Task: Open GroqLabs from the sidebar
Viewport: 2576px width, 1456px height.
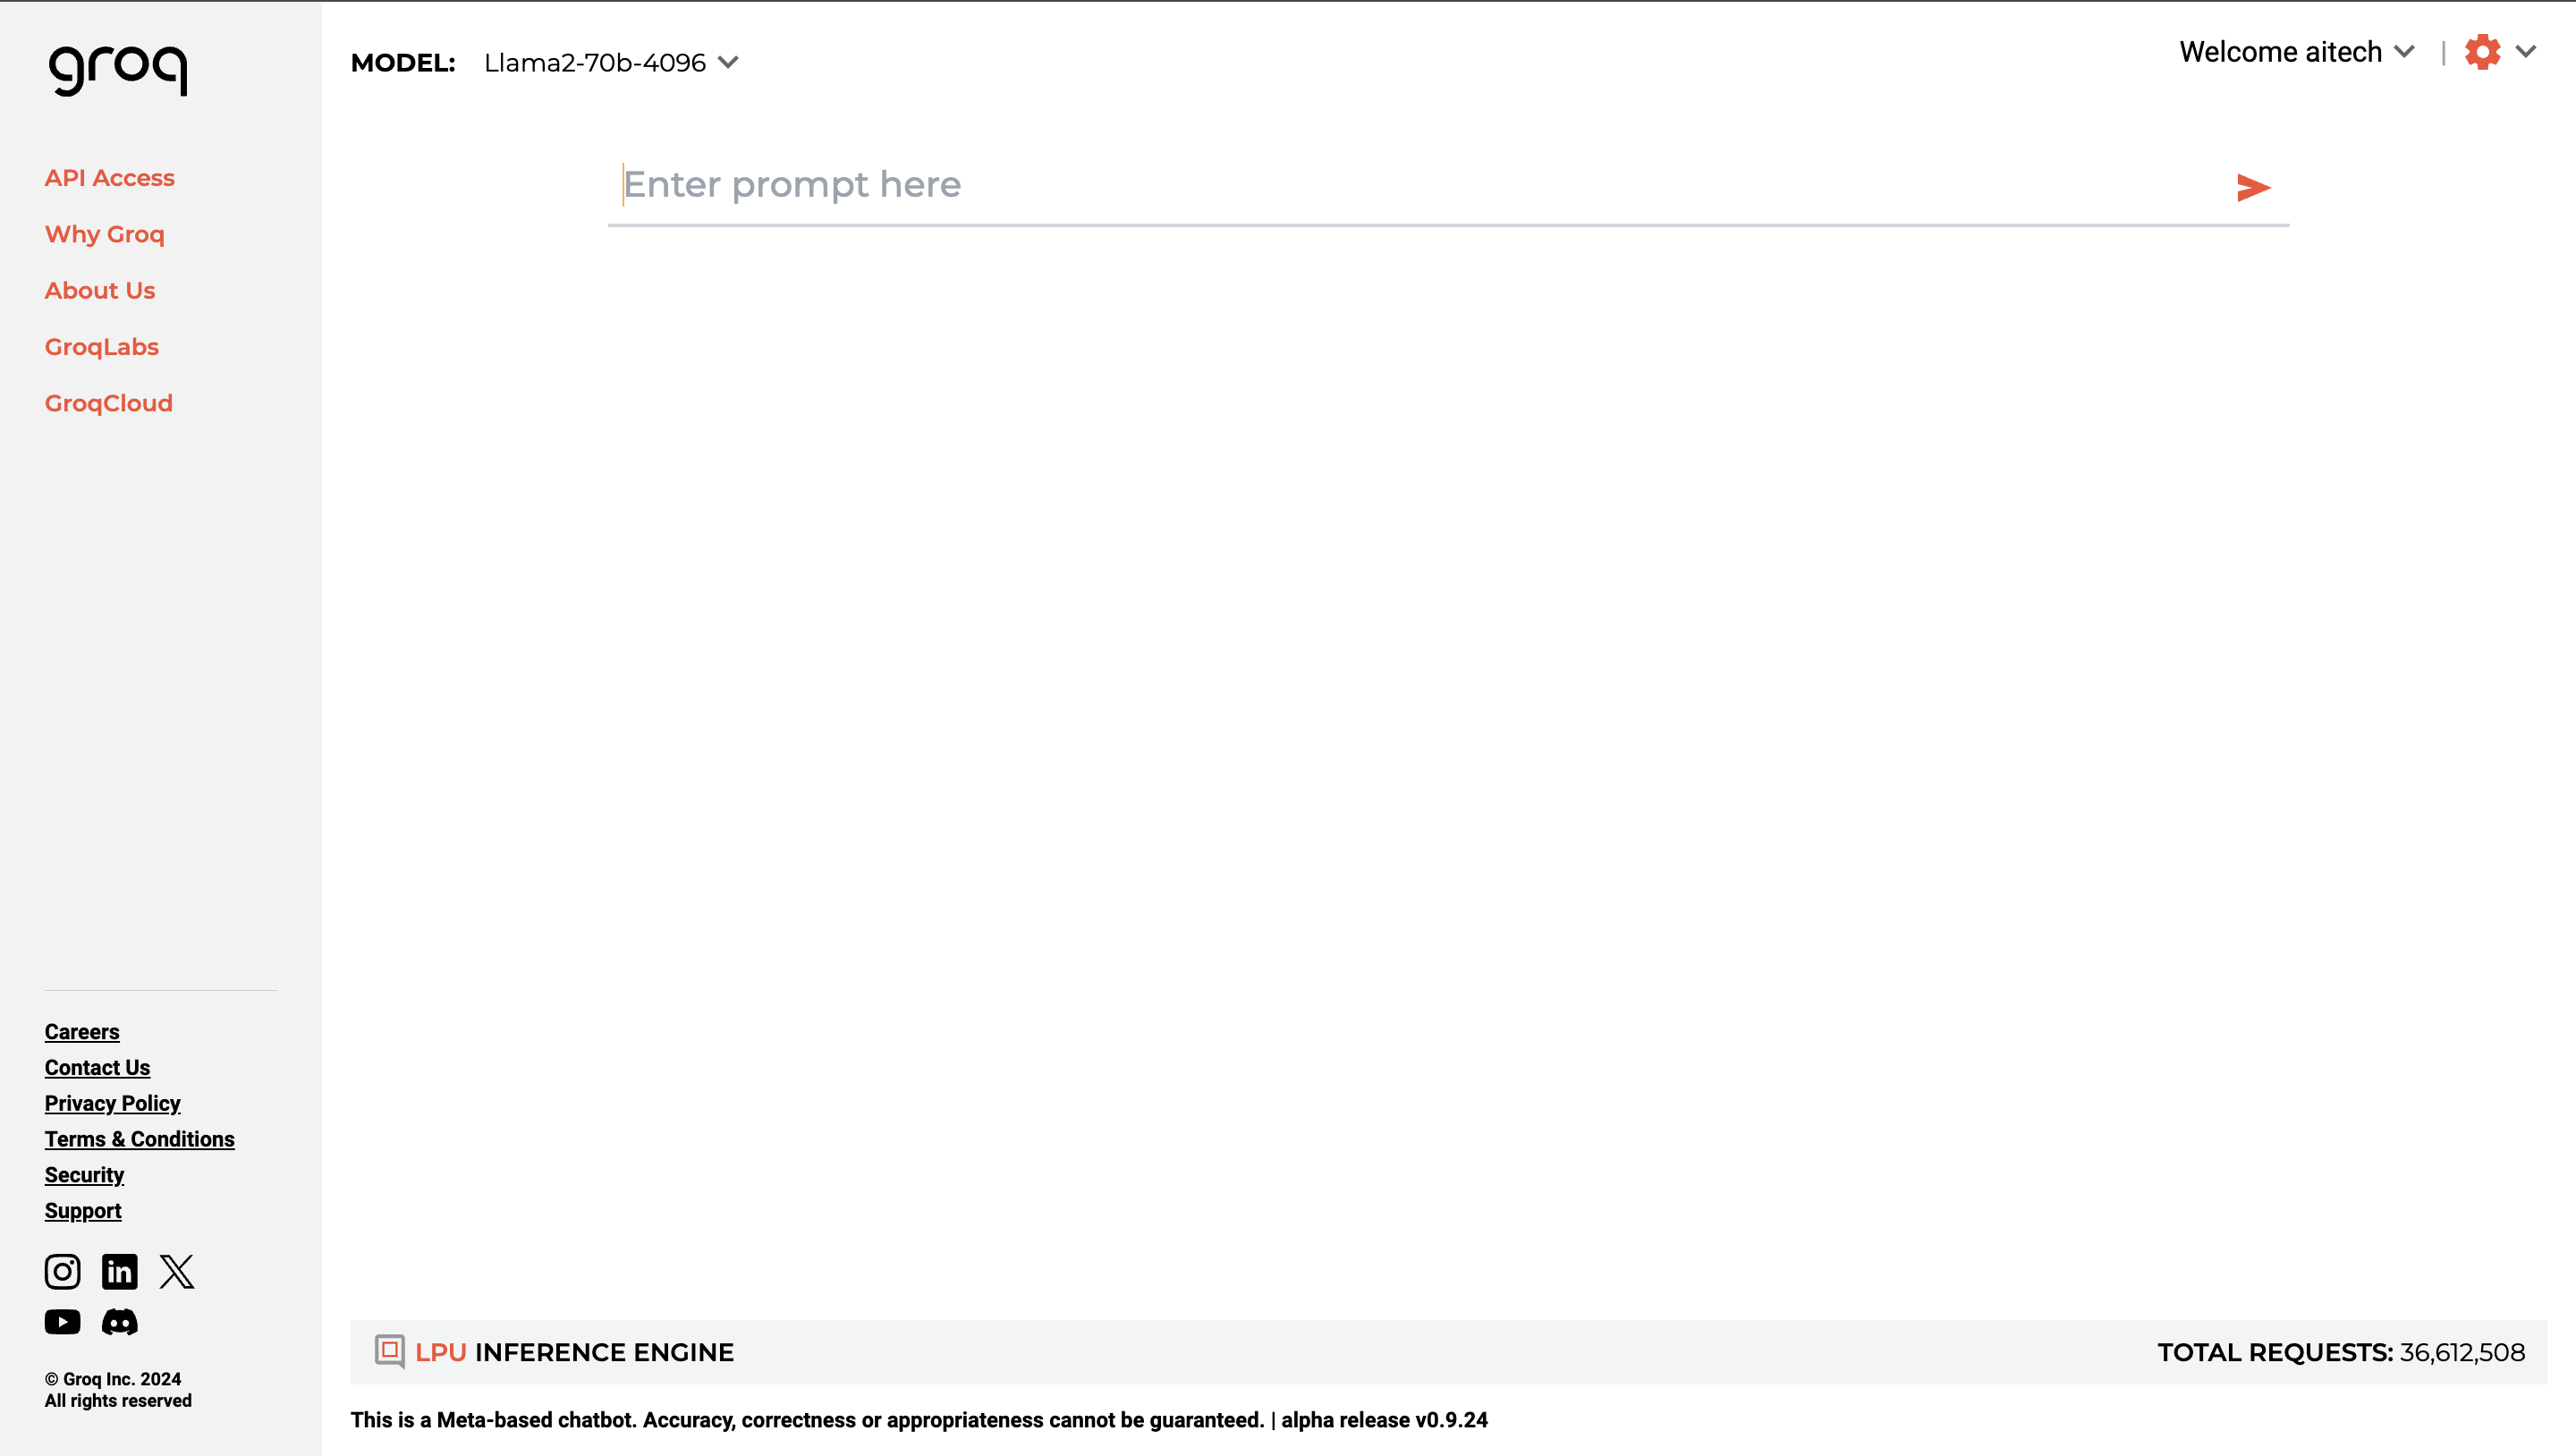Action: pyautogui.click(x=102, y=347)
